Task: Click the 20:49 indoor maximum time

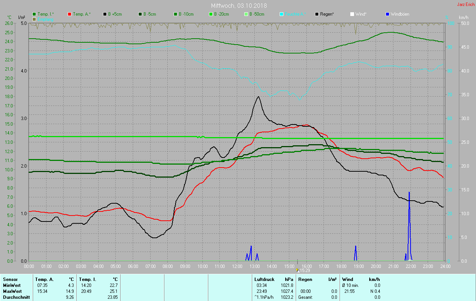Action: (86, 291)
